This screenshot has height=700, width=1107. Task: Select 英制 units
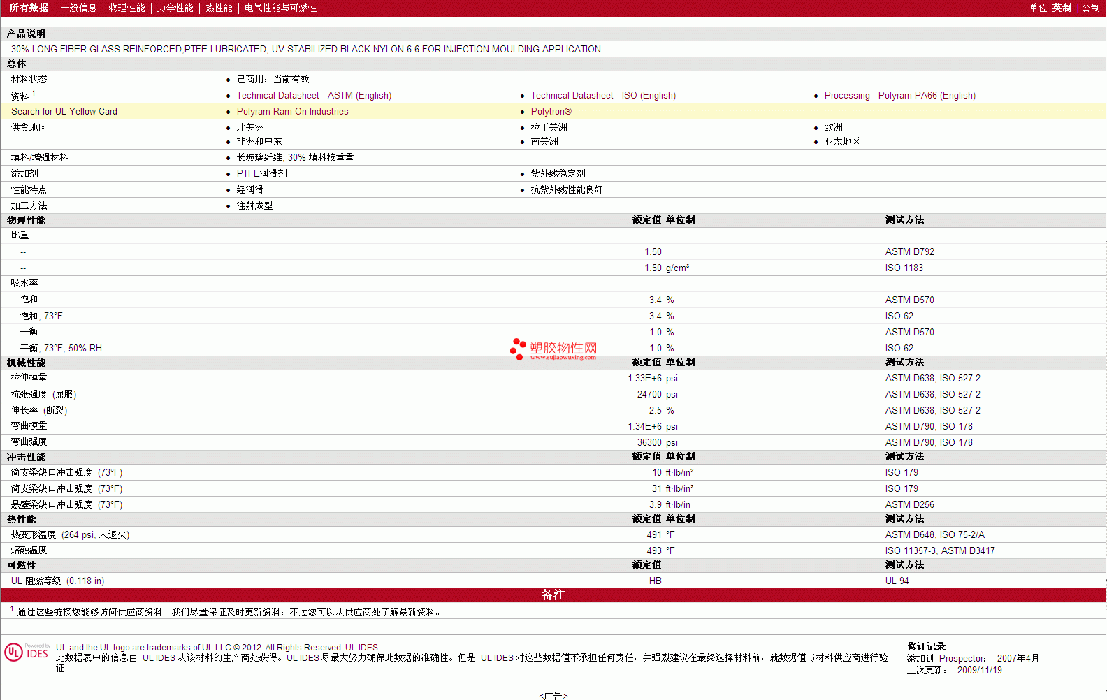(1062, 8)
